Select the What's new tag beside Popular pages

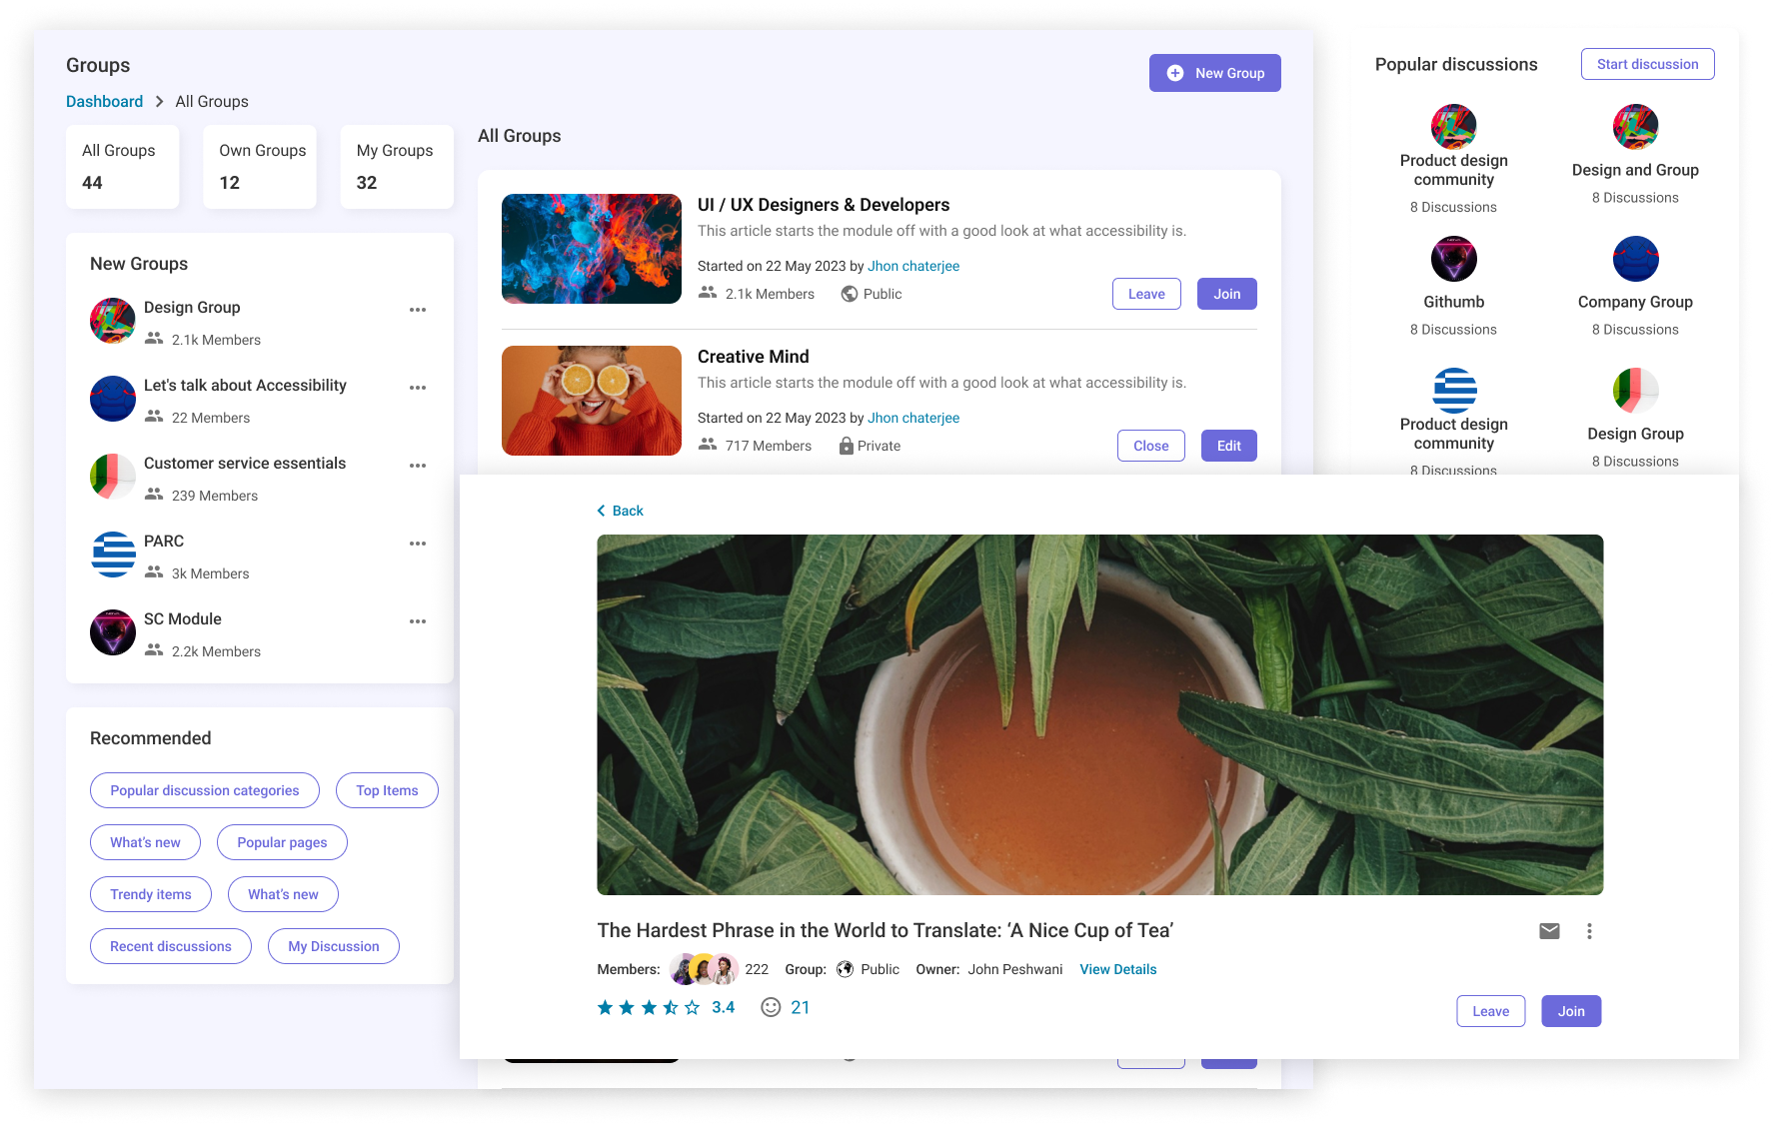[x=145, y=842]
